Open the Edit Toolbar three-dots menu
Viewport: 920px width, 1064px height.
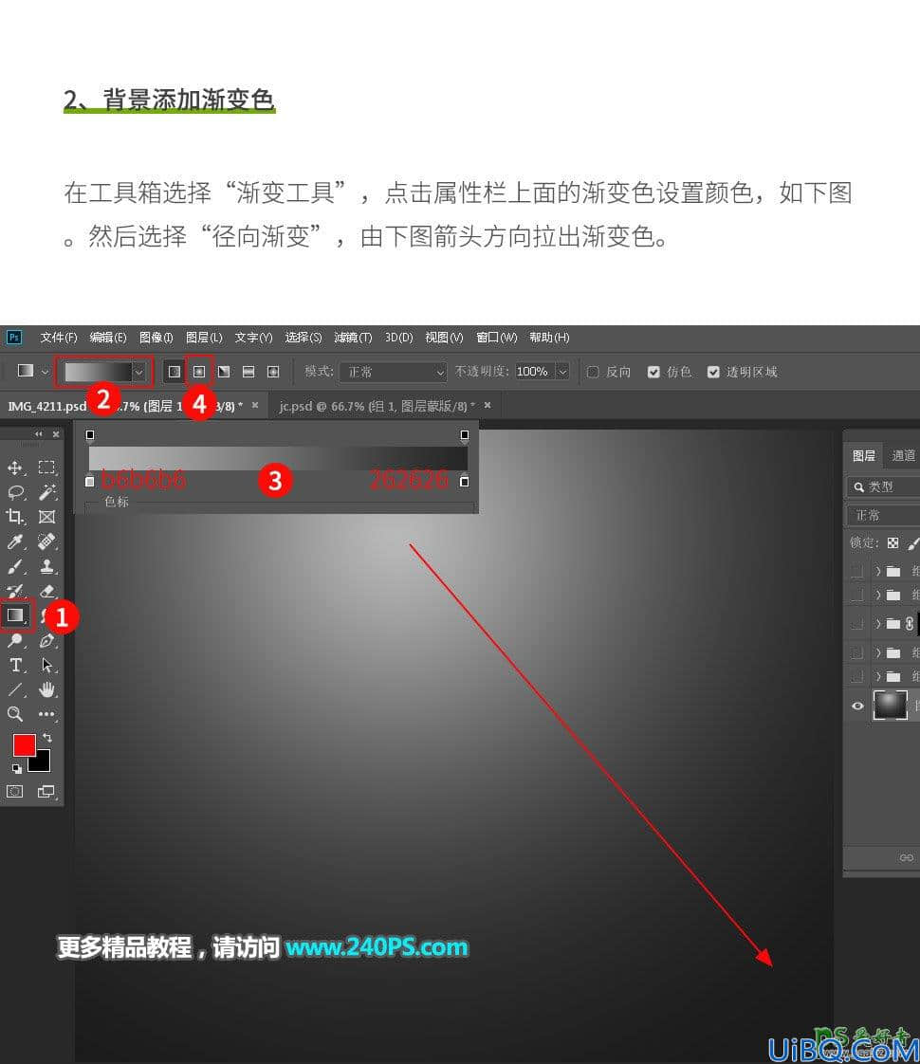[46, 714]
